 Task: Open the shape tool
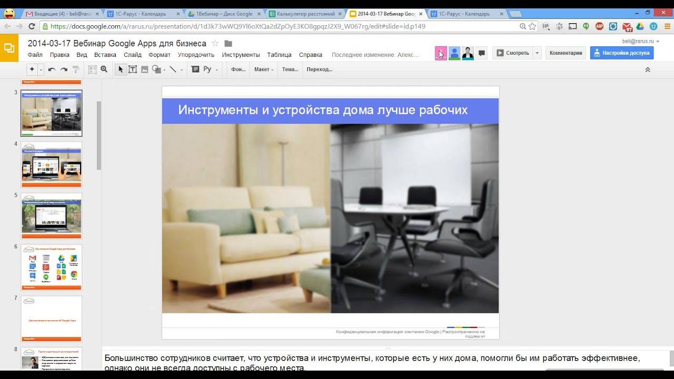[156, 69]
